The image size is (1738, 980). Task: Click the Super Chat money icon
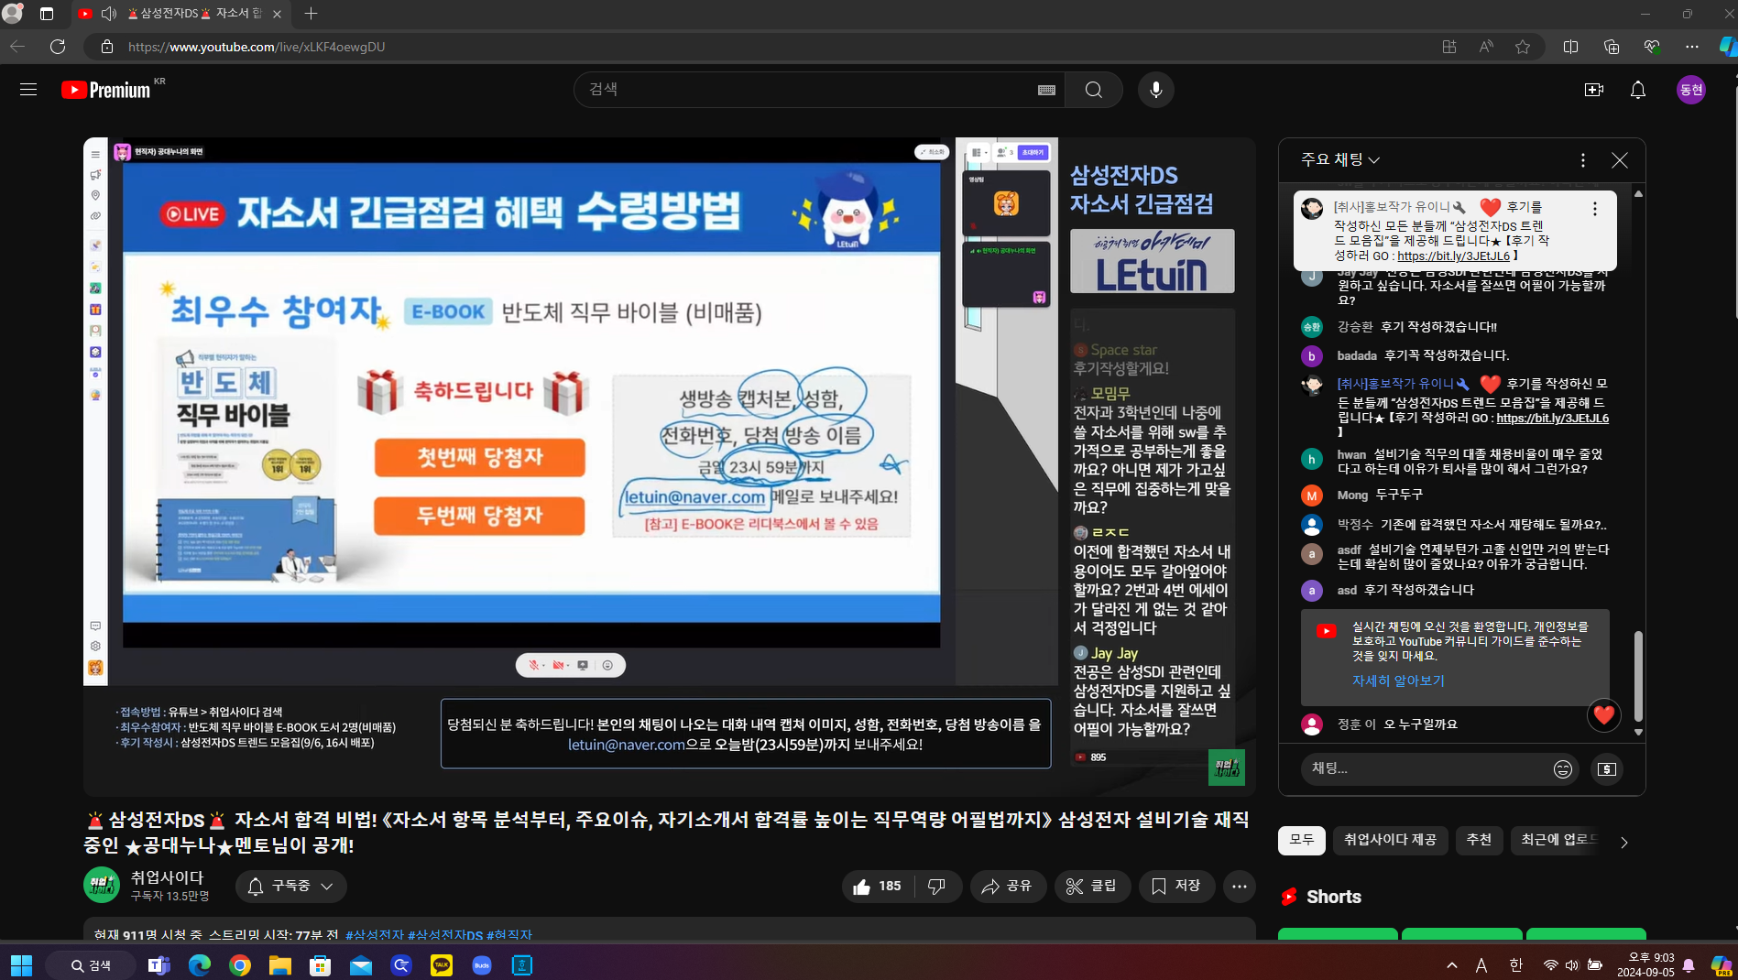coord(1606,769)
